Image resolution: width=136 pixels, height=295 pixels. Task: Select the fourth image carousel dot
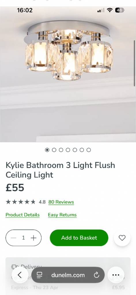point(68,150)
